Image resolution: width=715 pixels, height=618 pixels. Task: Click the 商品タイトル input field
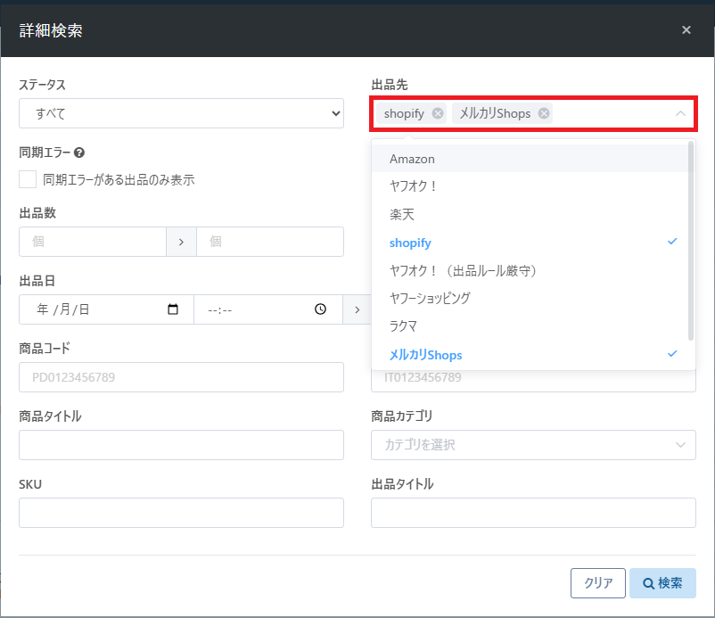(181, 445)
